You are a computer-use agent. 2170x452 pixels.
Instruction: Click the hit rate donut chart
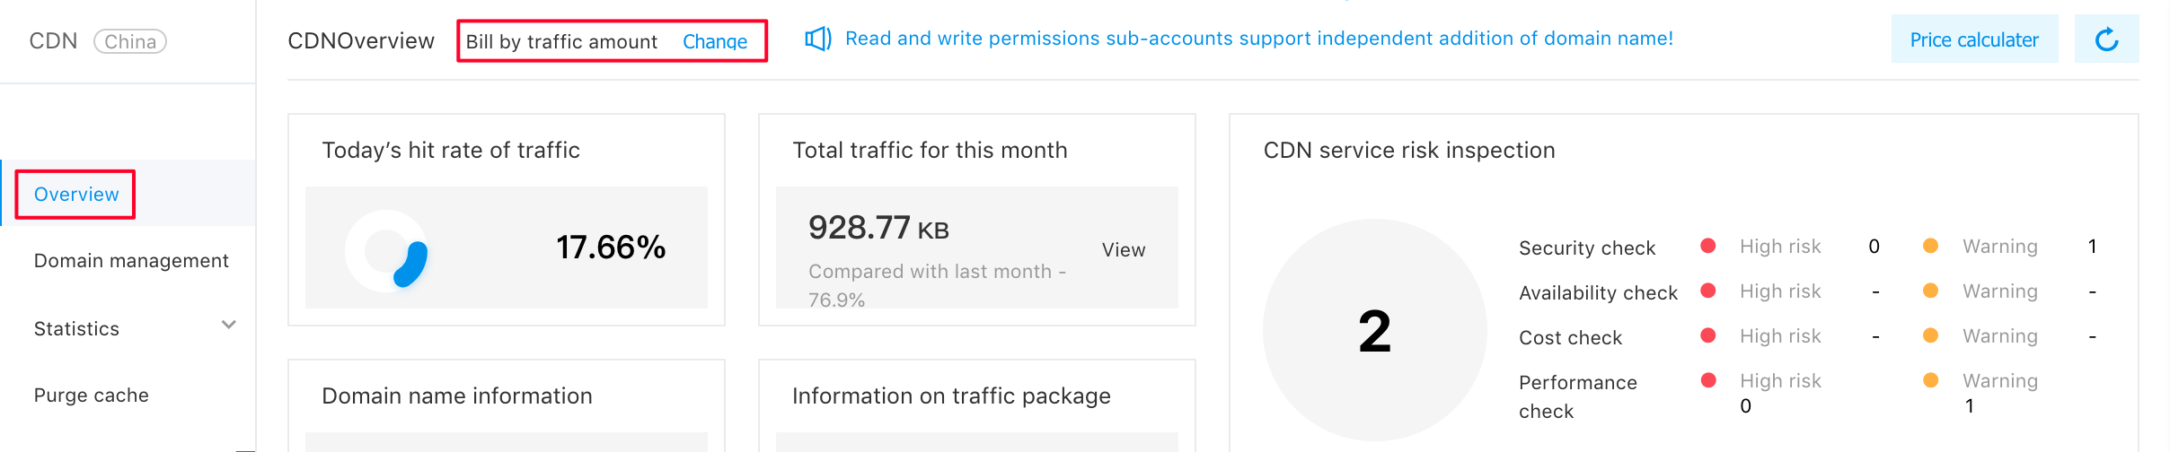[387, 250]
